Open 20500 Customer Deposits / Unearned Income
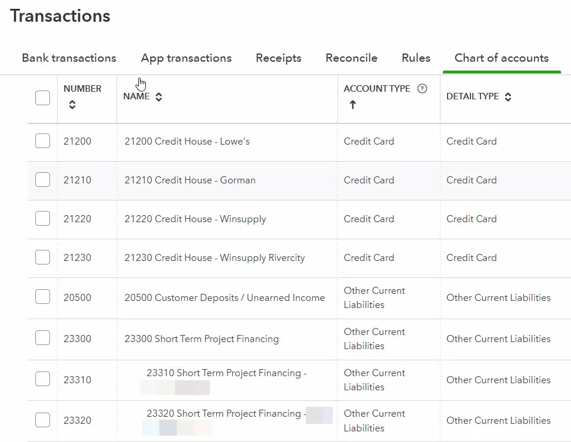 point(224,298)
